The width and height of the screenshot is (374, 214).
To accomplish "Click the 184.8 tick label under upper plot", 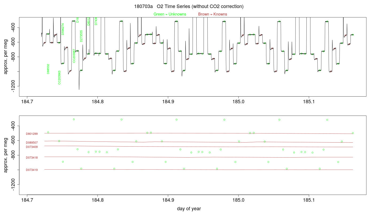I will 98,102.
